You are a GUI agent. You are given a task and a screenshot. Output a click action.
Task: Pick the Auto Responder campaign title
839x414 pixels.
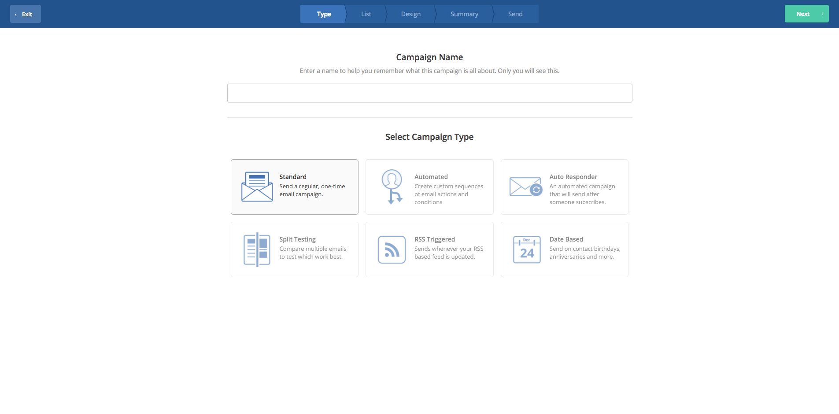pyautogui.click(x=573, y=177)
